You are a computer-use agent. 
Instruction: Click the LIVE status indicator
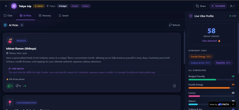pyautogui.click(x=233, y=16)
